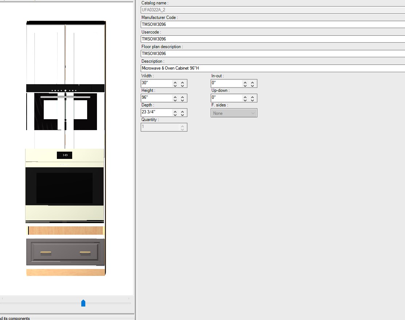Click the Usercode input field
This screenshot has width=405, height=320.
click(x=273, y=39)
